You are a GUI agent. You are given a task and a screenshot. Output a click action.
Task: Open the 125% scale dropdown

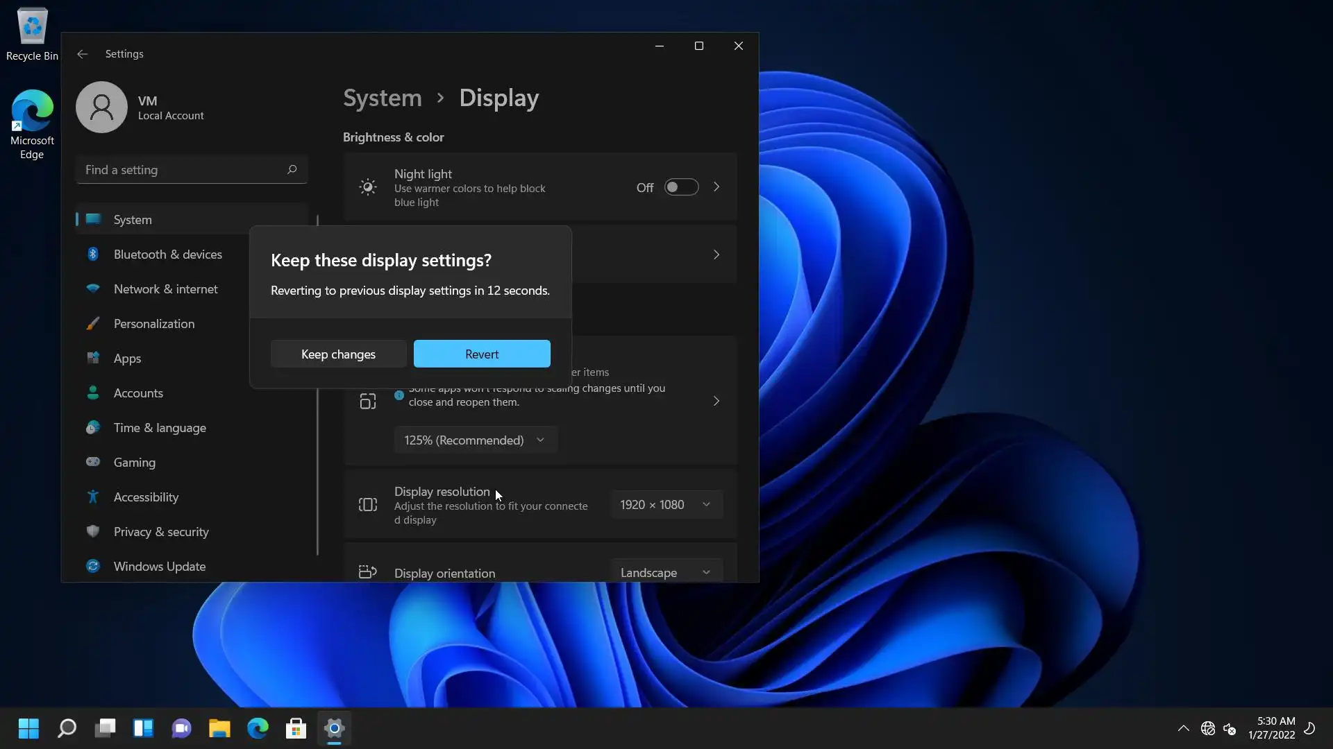(475, 440)
